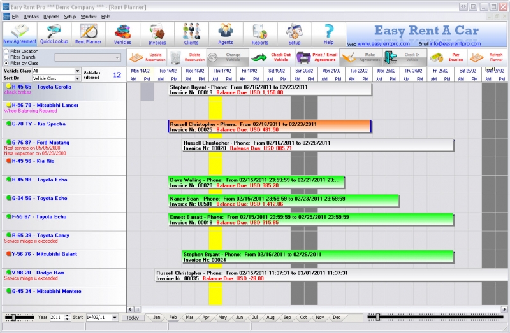Open the Agents section

point(226,34)
